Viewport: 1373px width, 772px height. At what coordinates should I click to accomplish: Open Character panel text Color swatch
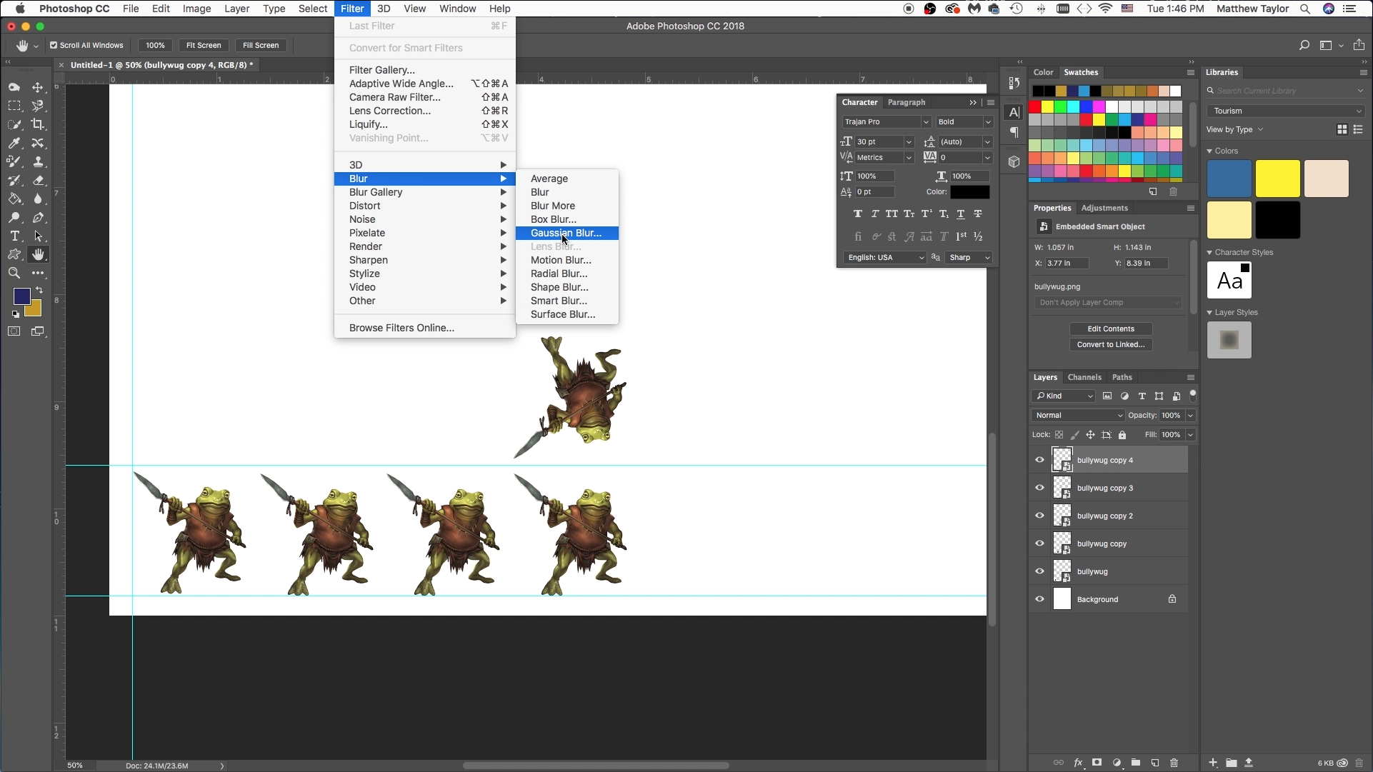[x=970, y=192]
